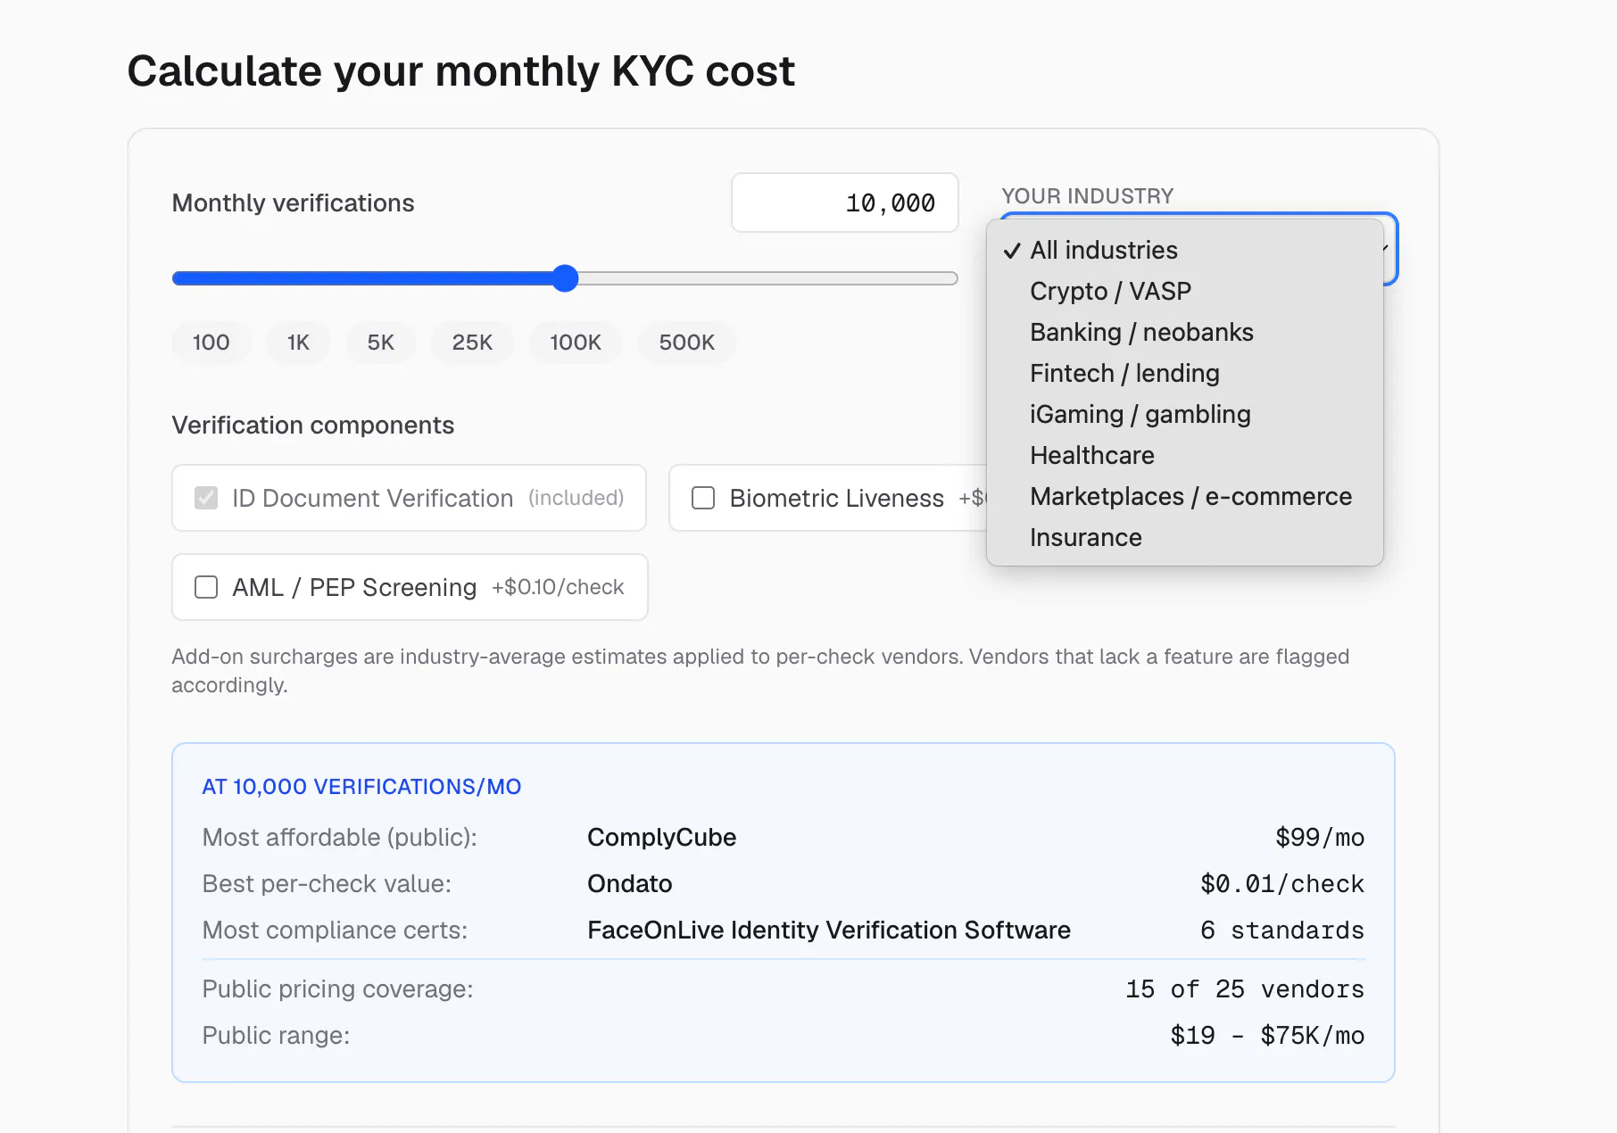Image resolution: width=1617 pixels, height=1133 pixels.
Task: Choose the 5K preset chip
Action: [381, 343]
